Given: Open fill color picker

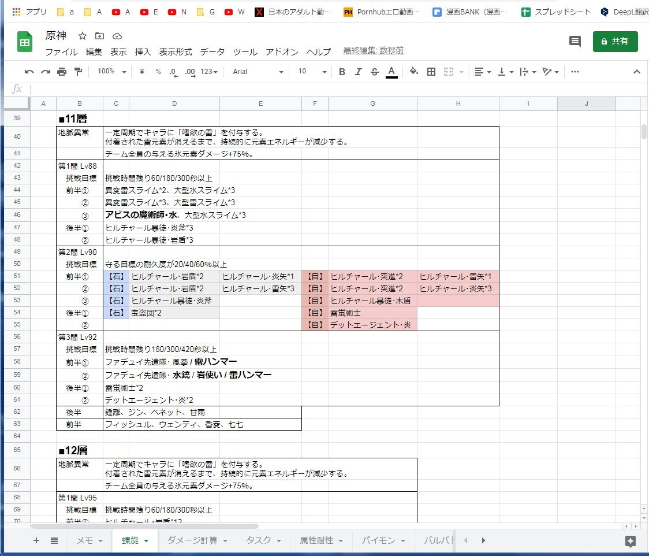Looking at the screenshot, I should (x=413, y=72).
